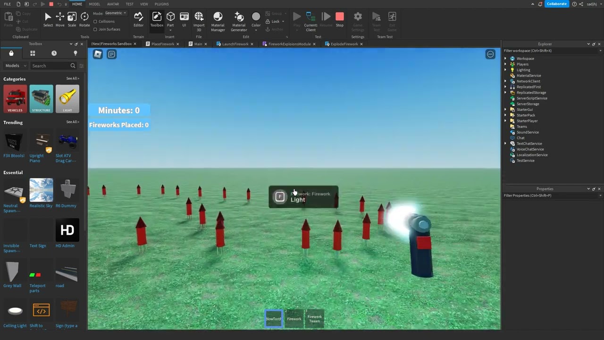Enable the Join Surfaces checkbox

pos(95,29)
